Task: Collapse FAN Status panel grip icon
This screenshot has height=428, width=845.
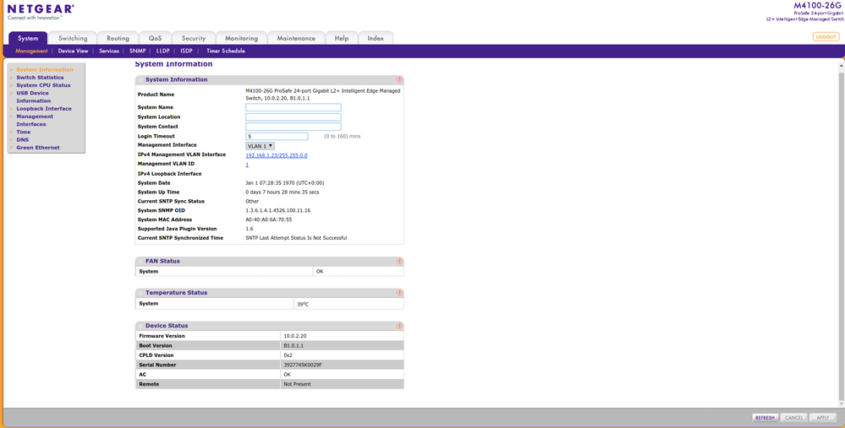Action: point(140,261)
